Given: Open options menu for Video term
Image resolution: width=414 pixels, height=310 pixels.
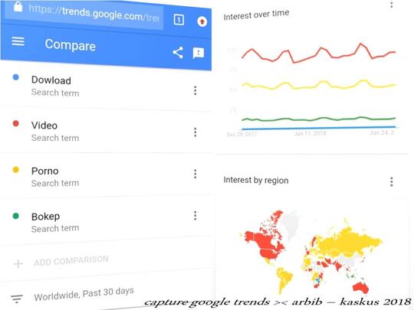Looking at the screenshot, I should click(x=195, y=132).
